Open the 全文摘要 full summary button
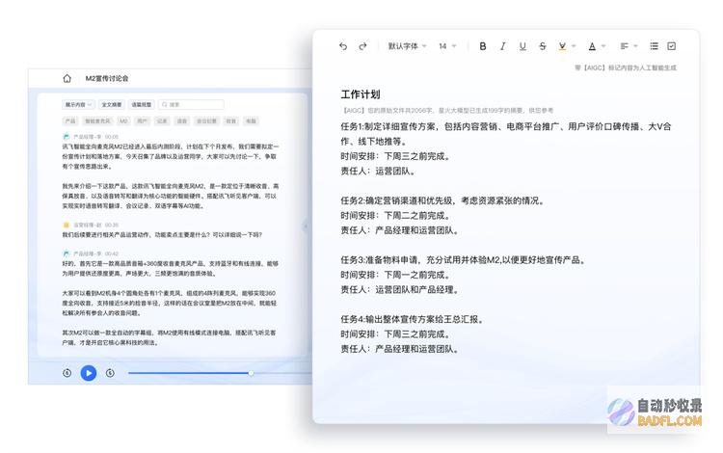The image size is (723, 453). coord(111,105)
